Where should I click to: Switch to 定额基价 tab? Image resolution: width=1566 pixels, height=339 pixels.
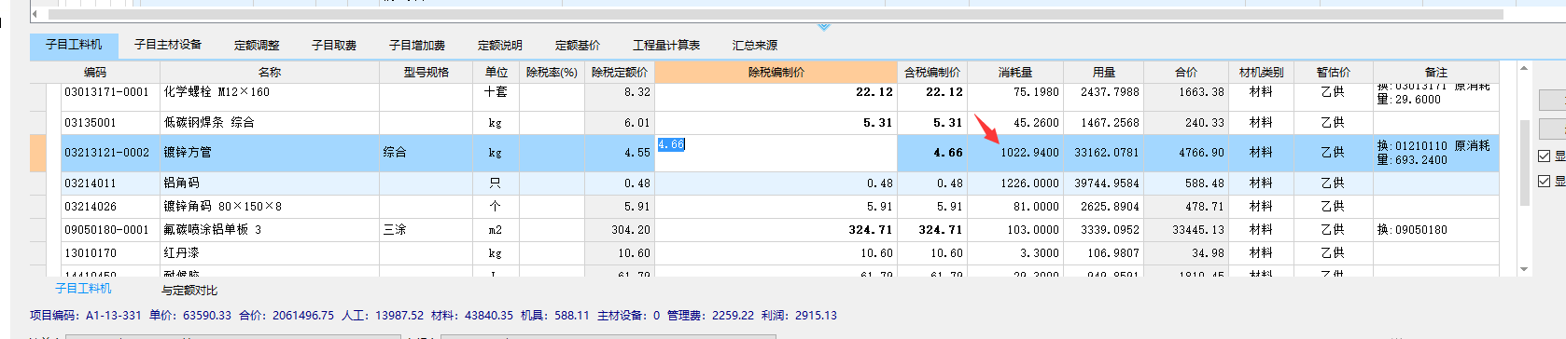[x=578, y=45]
